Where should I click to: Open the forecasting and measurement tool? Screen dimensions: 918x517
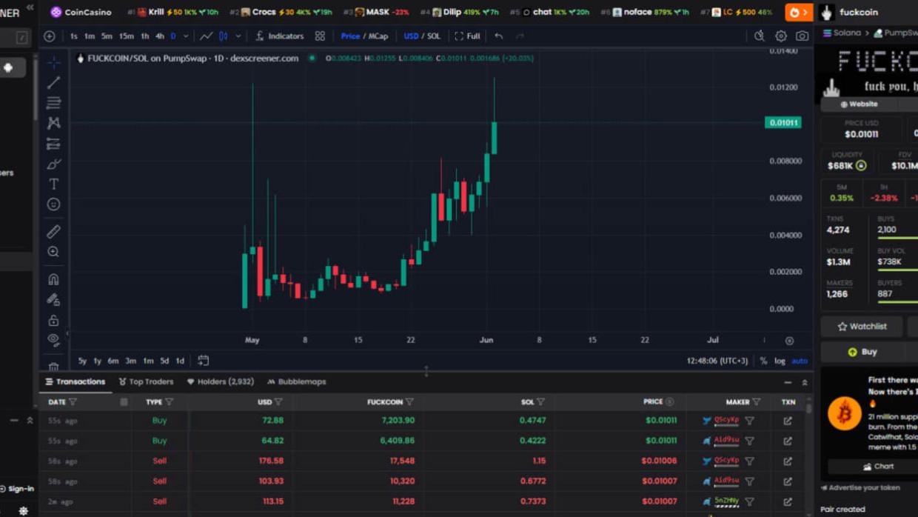[53, 144]
